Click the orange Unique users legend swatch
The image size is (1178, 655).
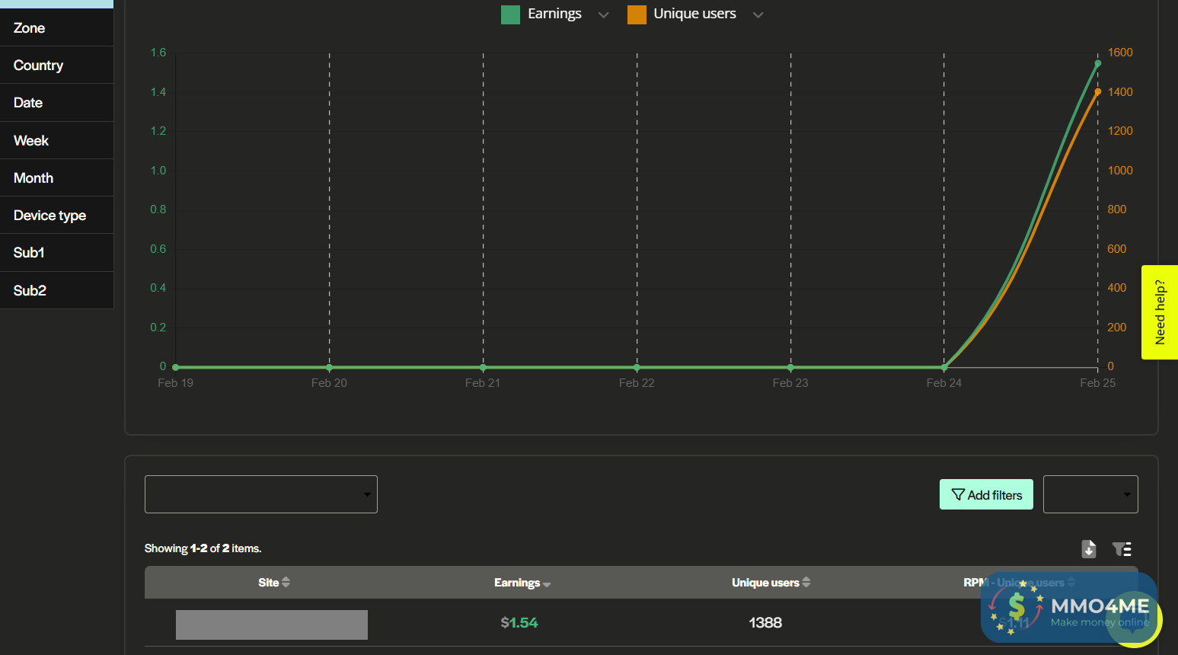click(637, 14)
